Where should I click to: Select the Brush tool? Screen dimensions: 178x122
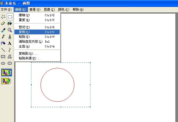click(10, 37)
